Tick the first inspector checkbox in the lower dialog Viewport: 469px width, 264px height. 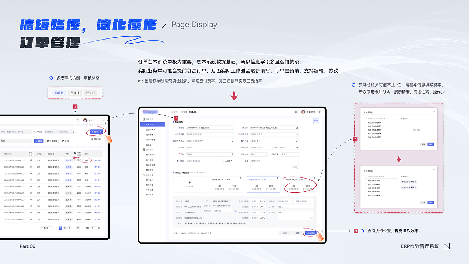point(365,181)
